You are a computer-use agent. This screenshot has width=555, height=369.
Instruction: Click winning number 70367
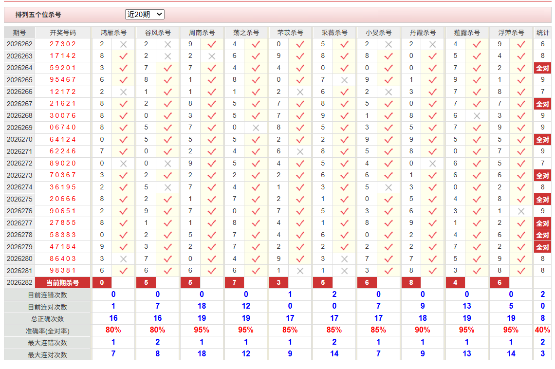click(x=63, y=175)
